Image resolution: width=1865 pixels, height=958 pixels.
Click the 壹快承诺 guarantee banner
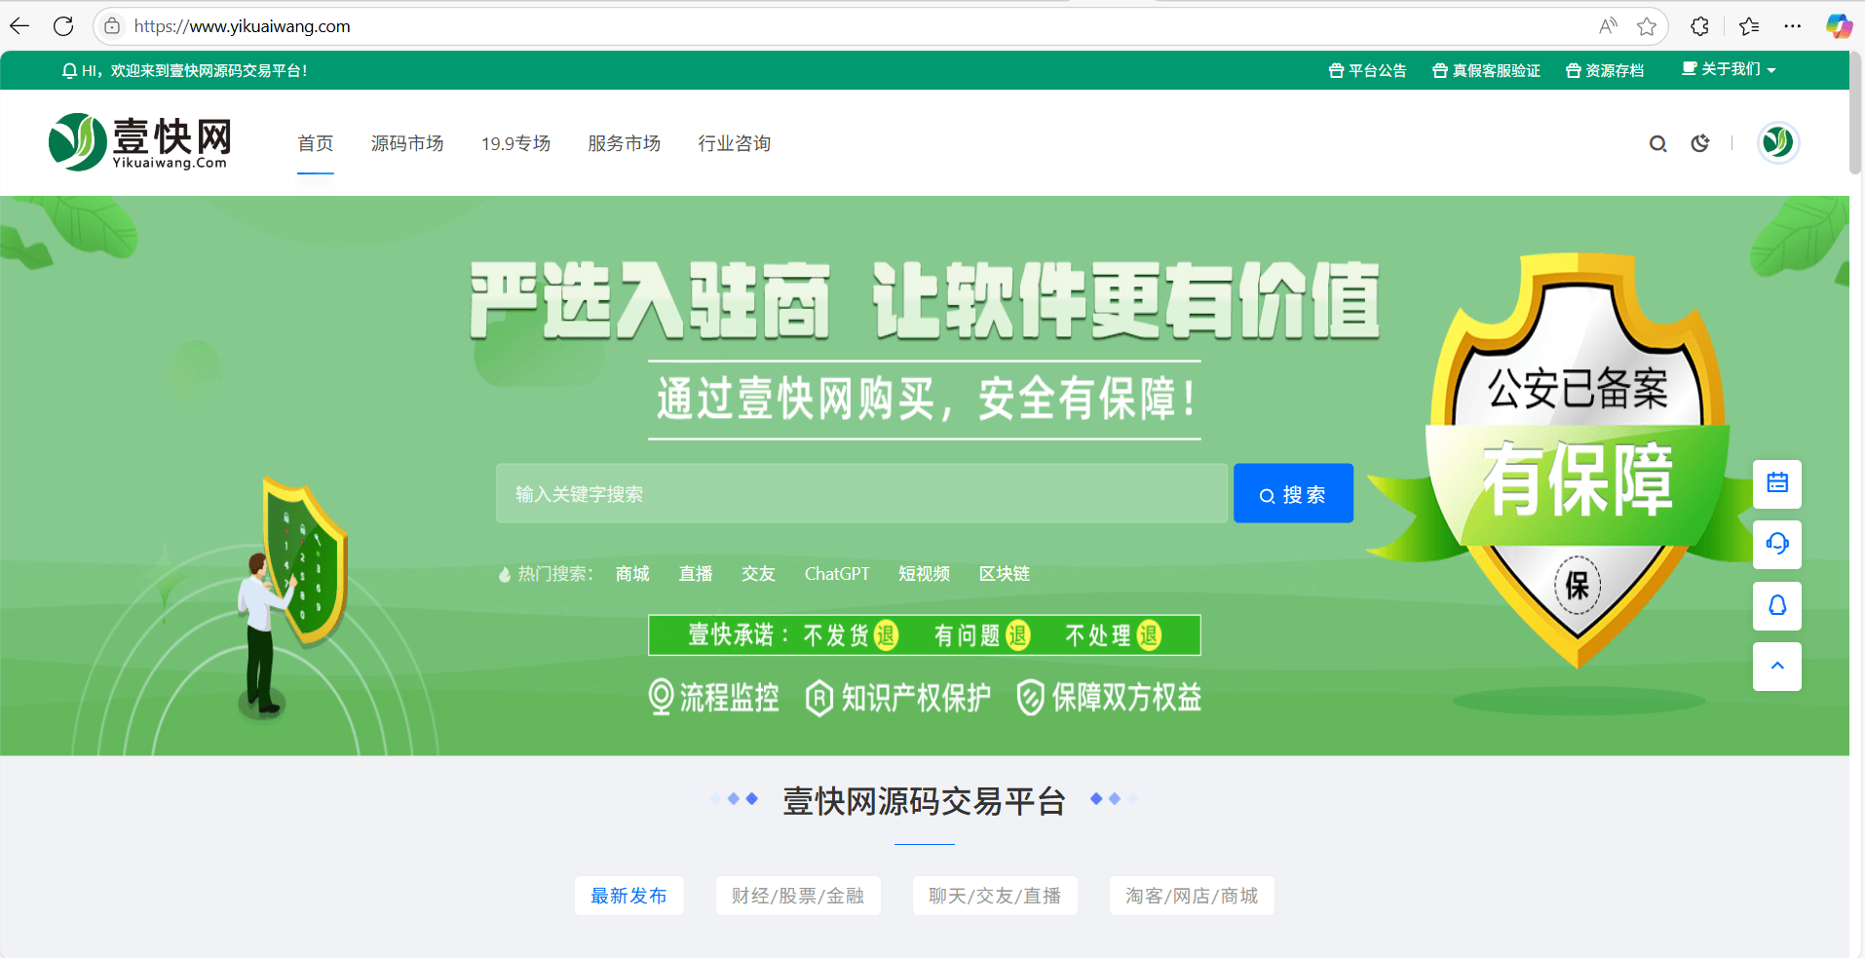pyautogui.click(x=924, y=635)
